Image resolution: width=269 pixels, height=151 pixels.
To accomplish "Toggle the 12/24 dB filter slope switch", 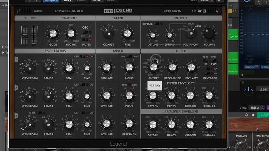I will (206, 60).
